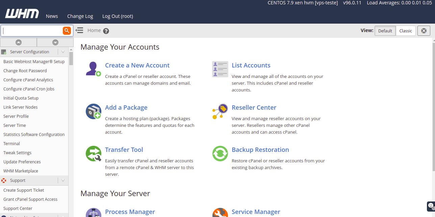Open Terminal in the sidebar
Screen dimensions: 435x217
tap(11, 144)
